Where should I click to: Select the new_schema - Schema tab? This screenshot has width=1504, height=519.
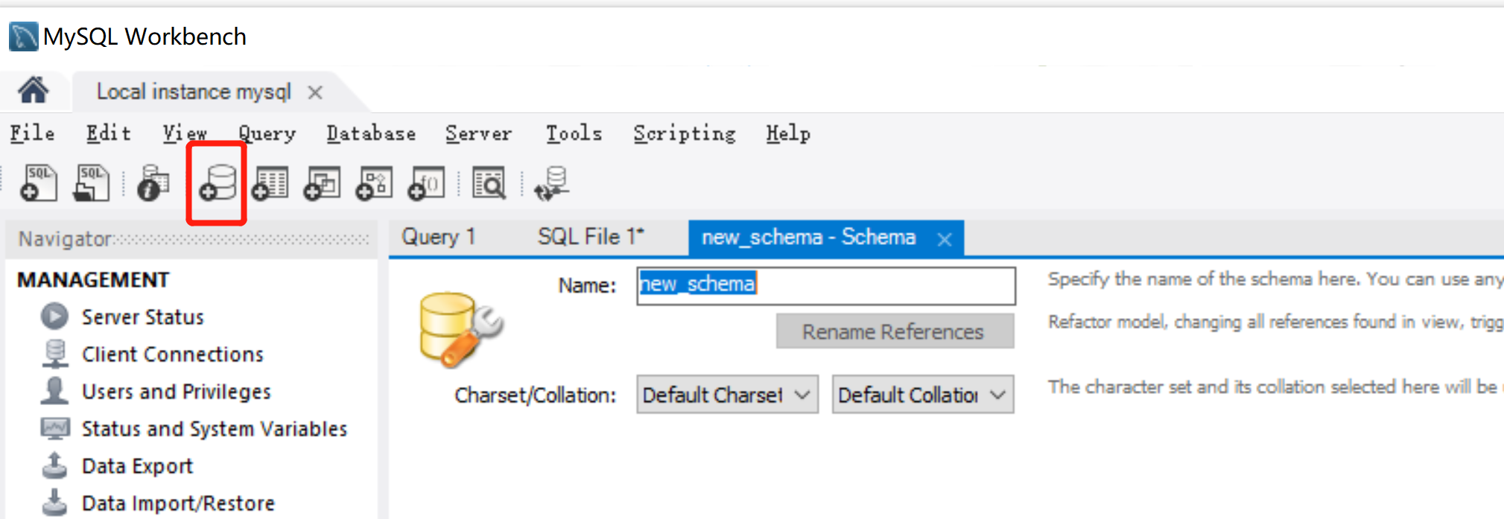(808, 238)
